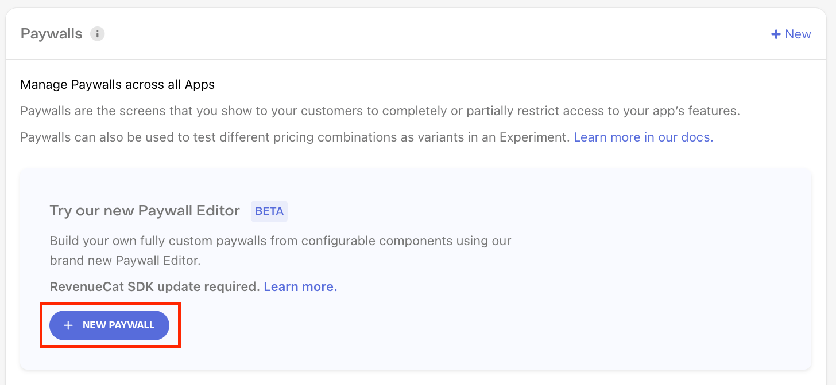Click the Try our new Paywall Editor title
The width and height of the screenshot is (836, 385).
tap(144, 211)
